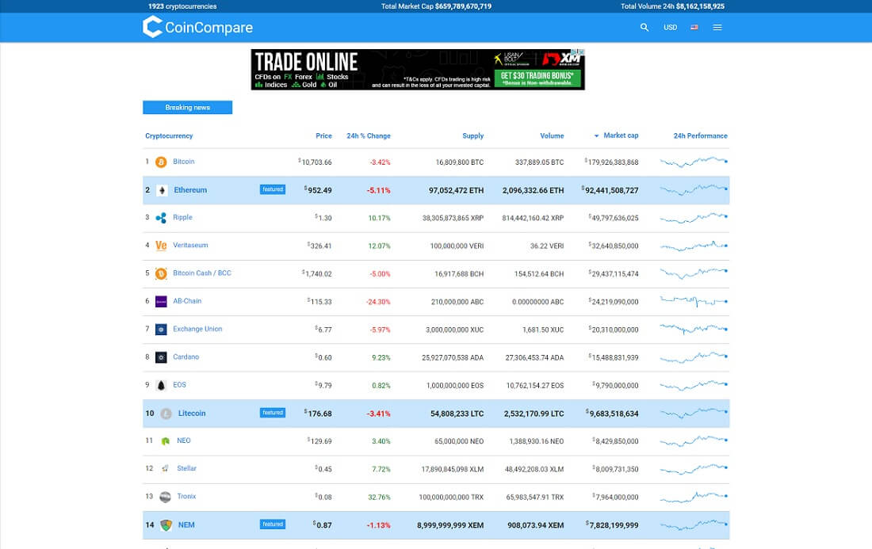
Task: Open the Veritaseum link
Action: tap(190, 245)
